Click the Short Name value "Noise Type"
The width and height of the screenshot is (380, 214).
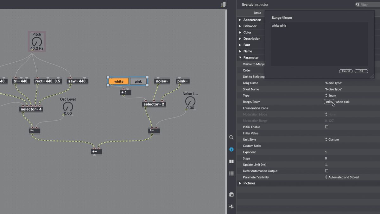333,89
